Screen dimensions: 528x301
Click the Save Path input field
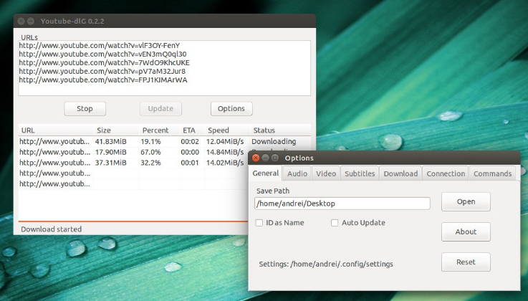point(342,204)
